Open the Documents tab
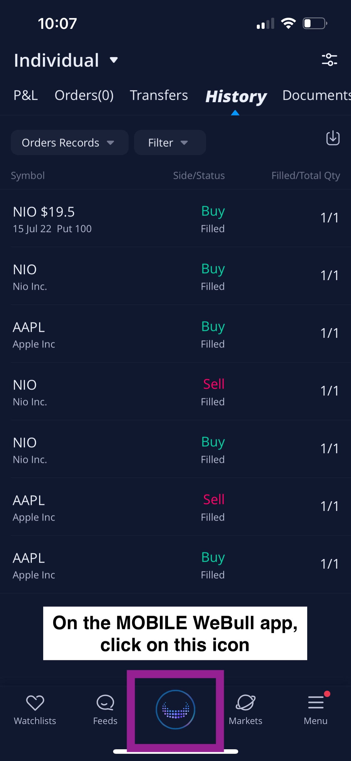Screen dimensions: 351x761 pyautogui.click(x=316, y=95)
